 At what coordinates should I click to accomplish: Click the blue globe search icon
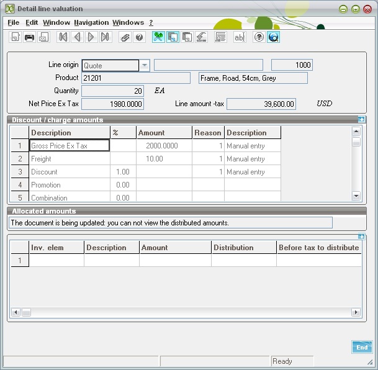click(273, 37)
